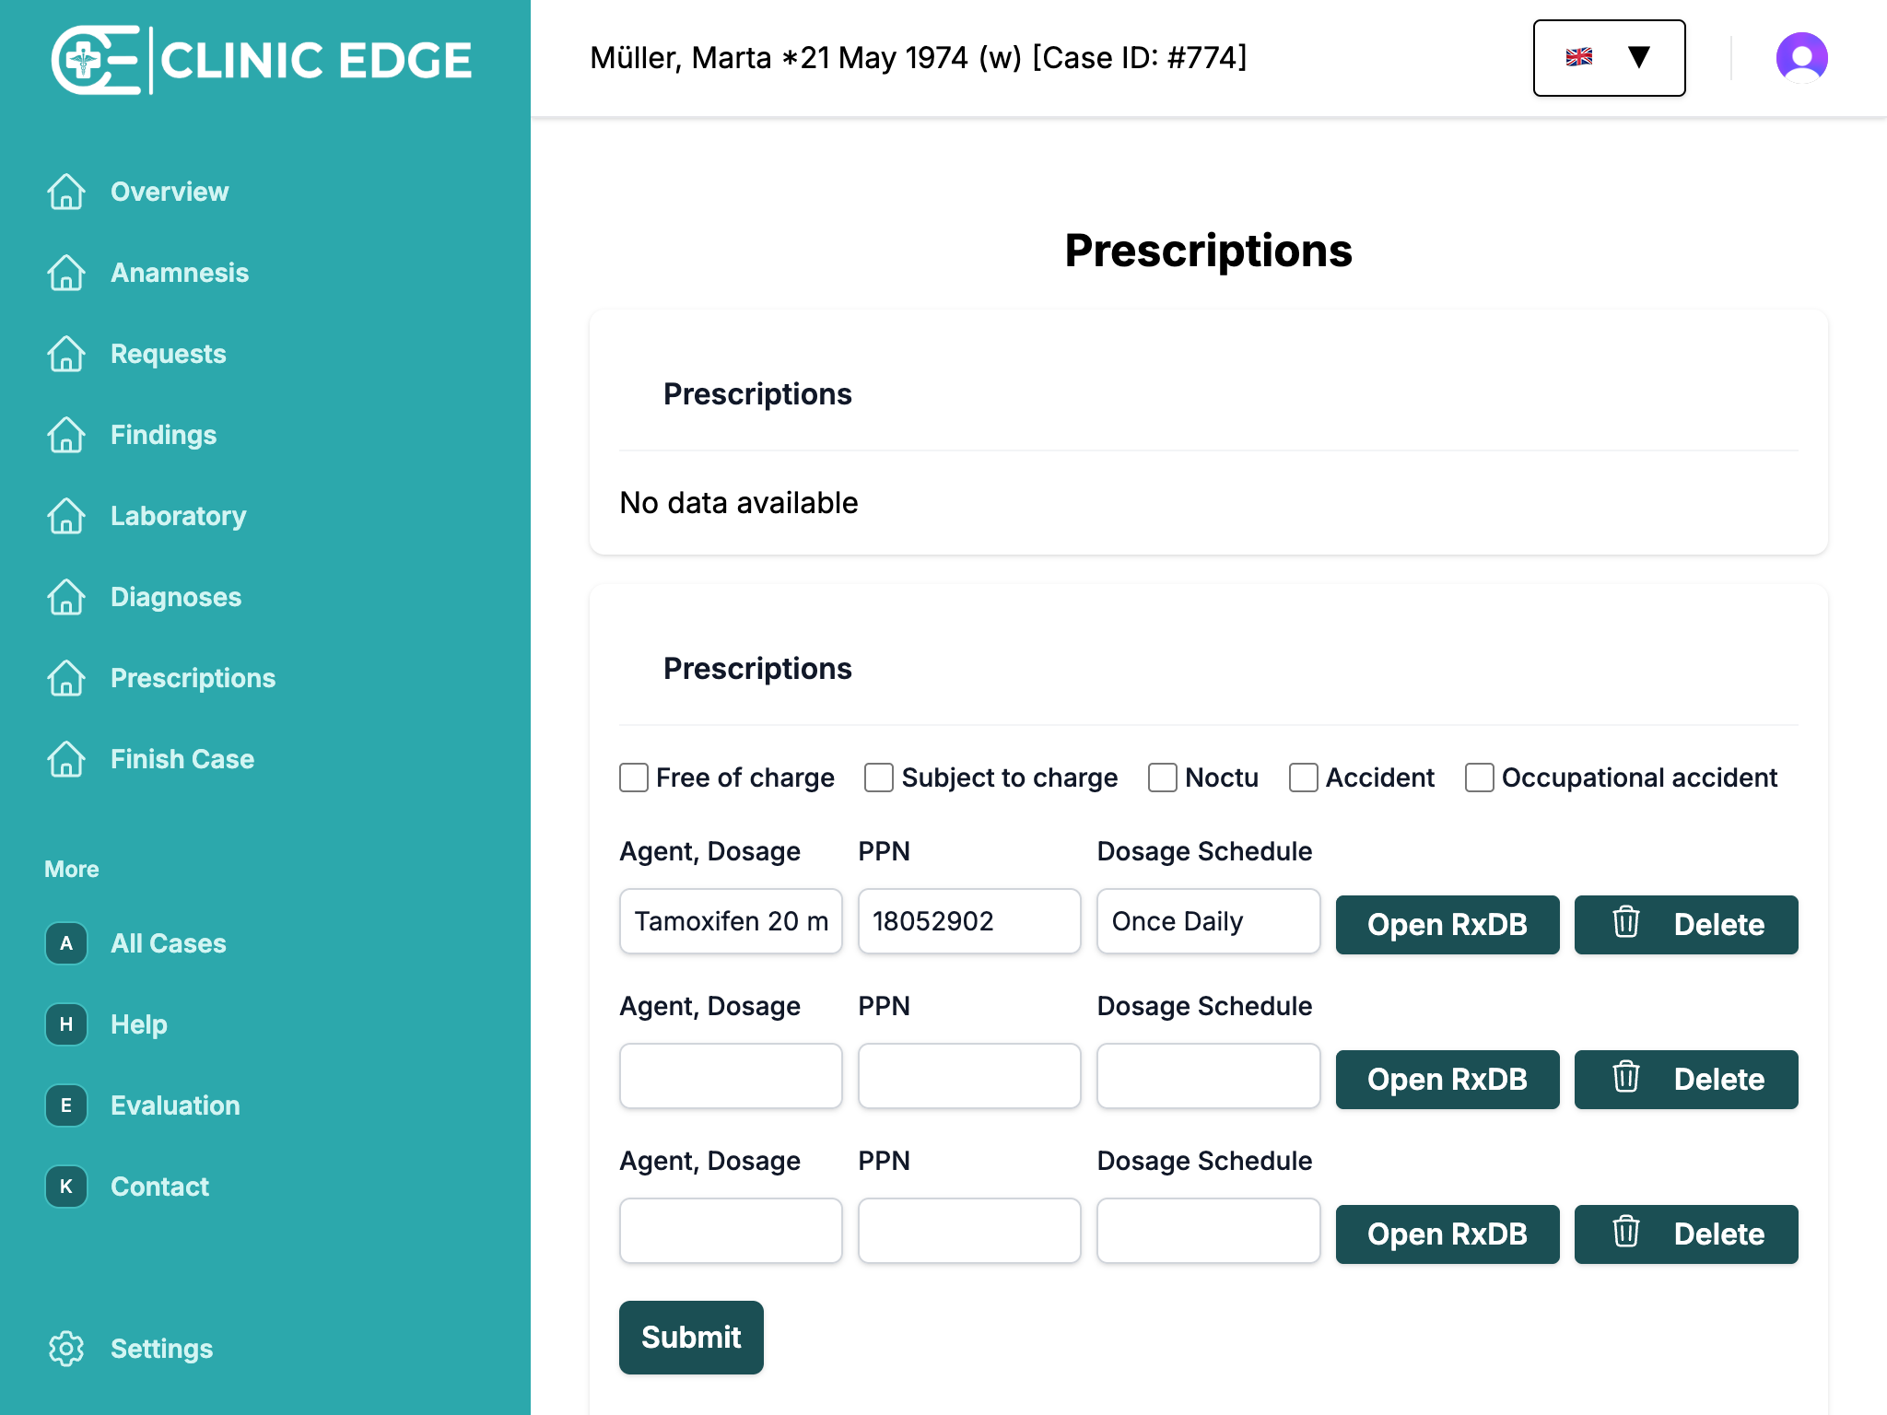Screen dimensions: 1887x1415
Task: Click the PPN field containing 18052902
Action: [968, 920]
